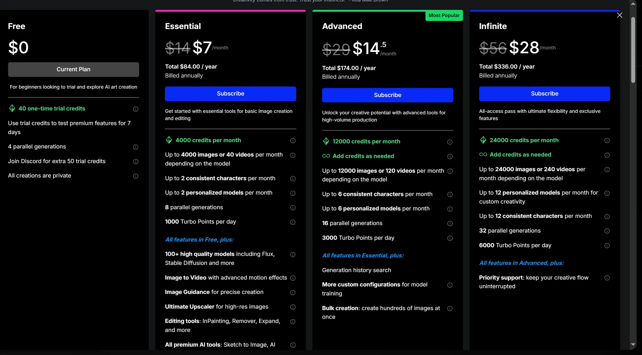The image size is (642, 355).
Task: Open info icon for Image to Video
Action: (293, 278)
